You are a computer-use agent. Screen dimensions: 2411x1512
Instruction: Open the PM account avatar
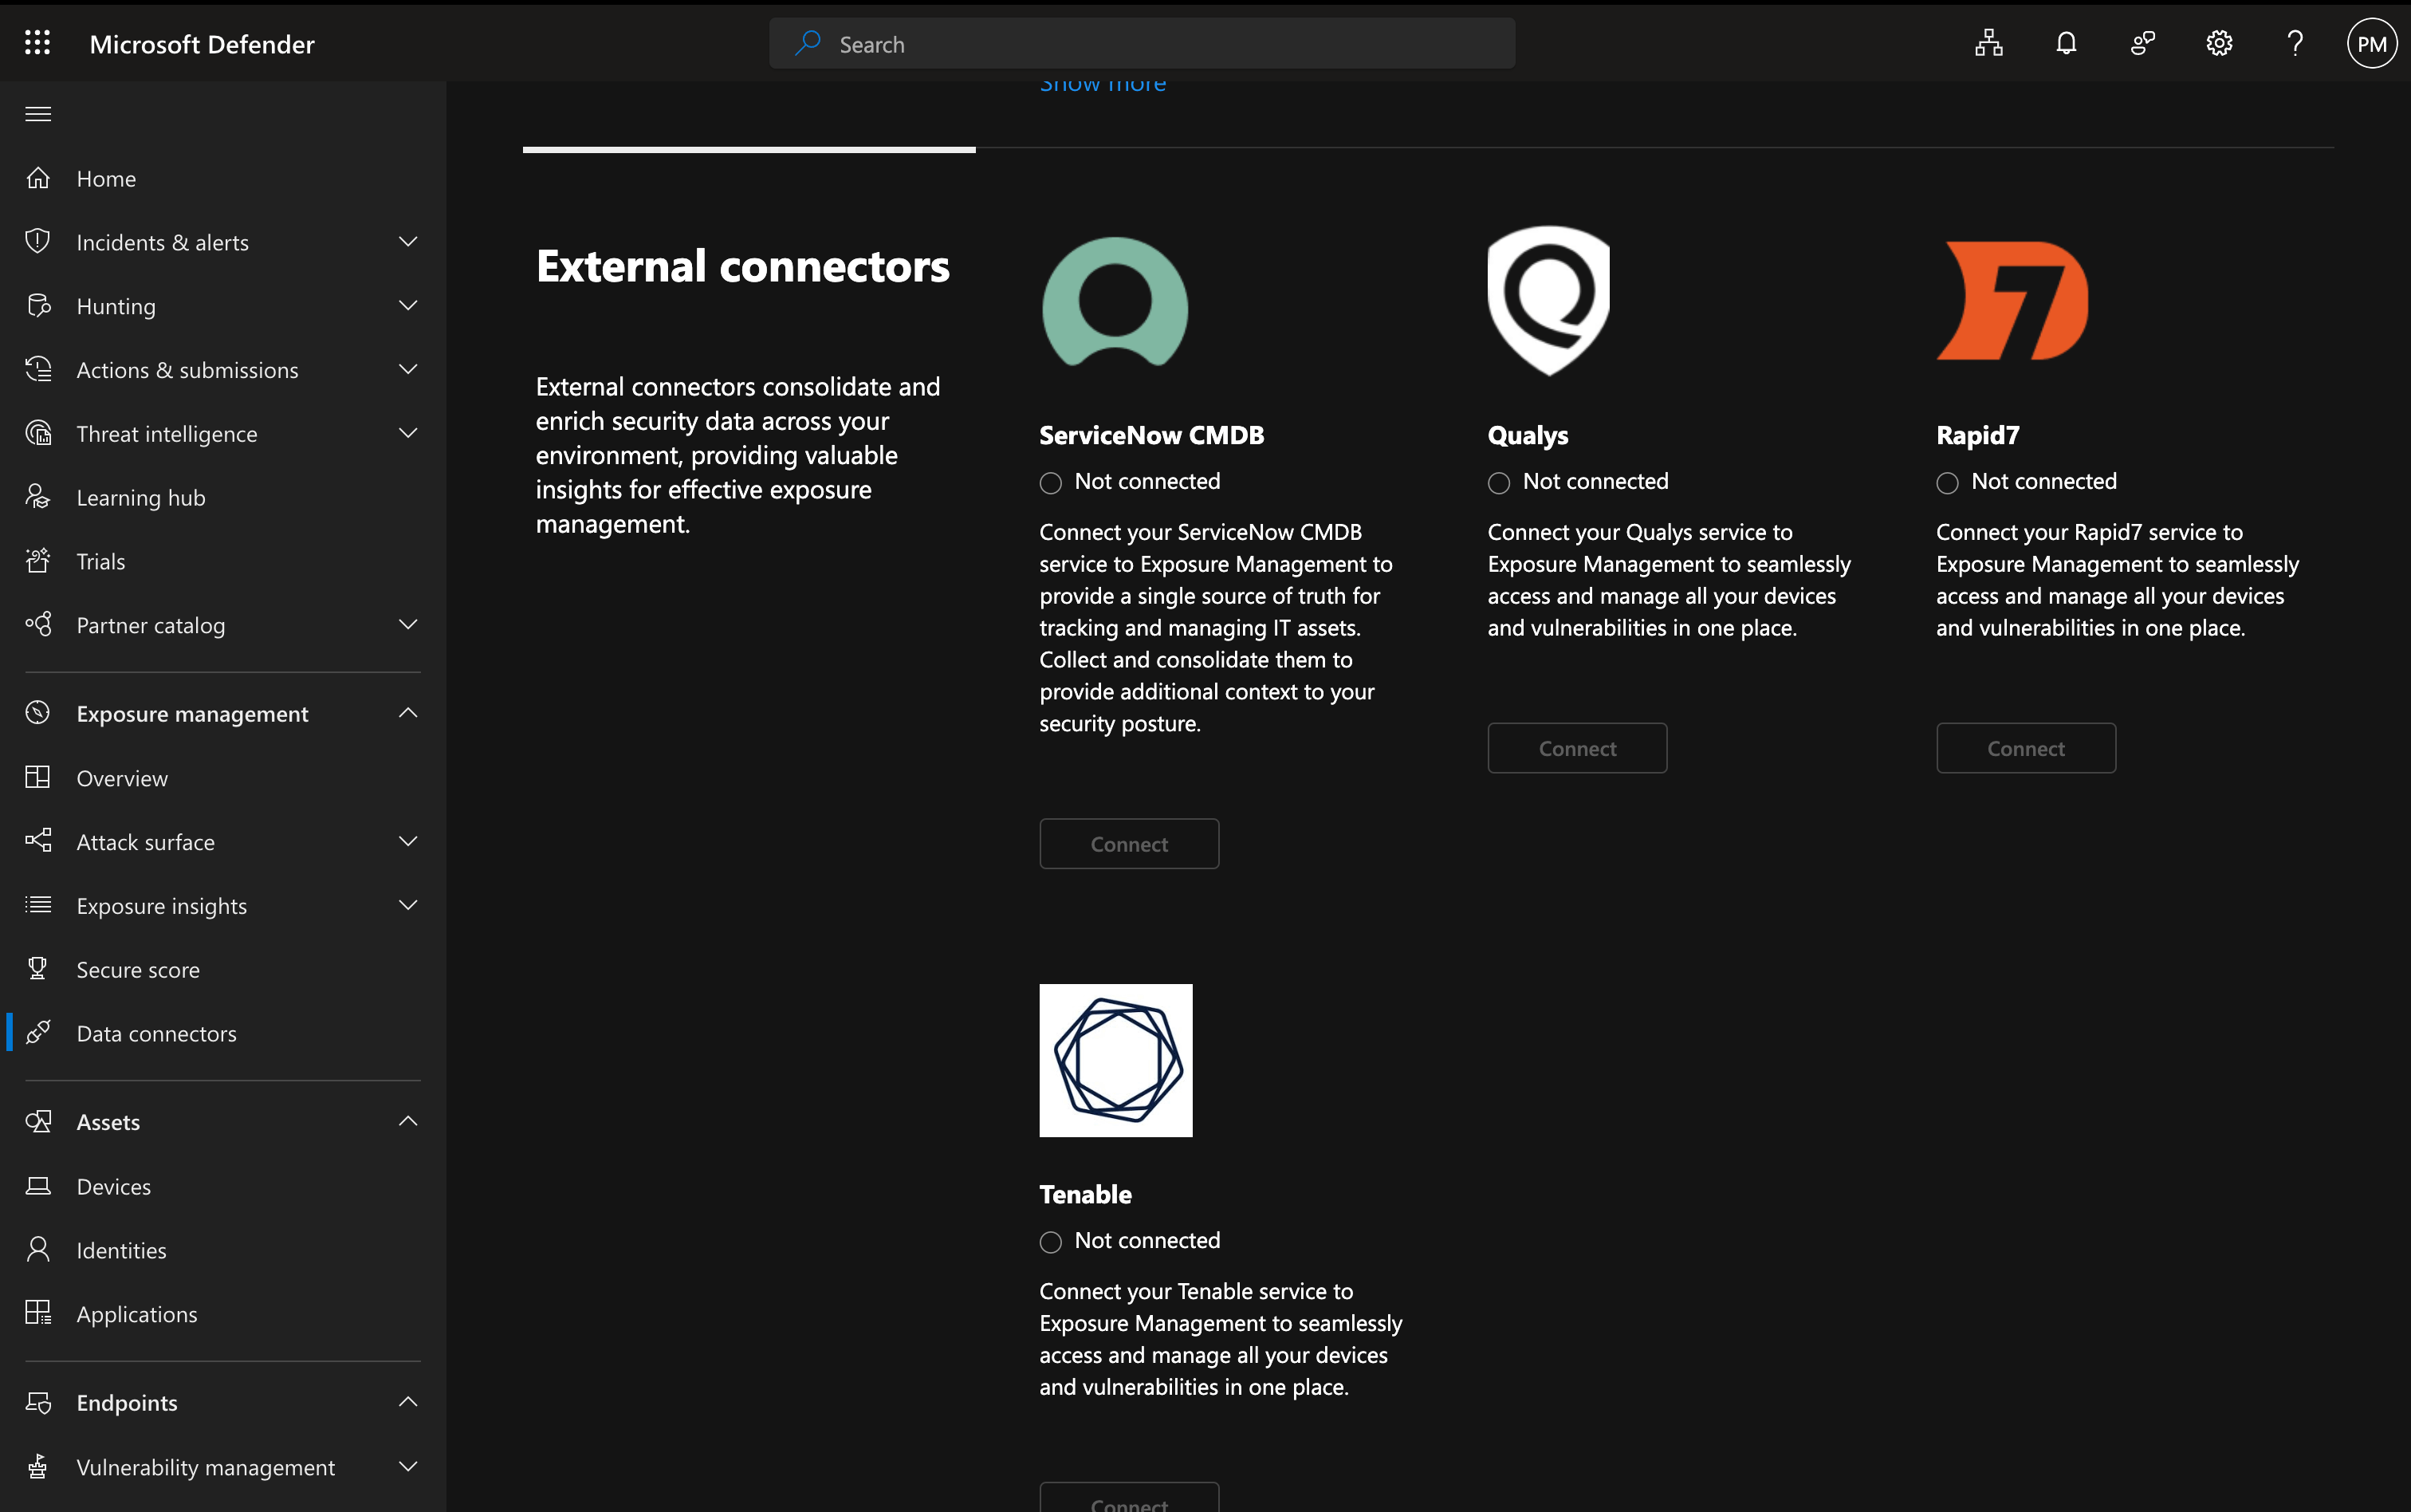point(2371,43)
